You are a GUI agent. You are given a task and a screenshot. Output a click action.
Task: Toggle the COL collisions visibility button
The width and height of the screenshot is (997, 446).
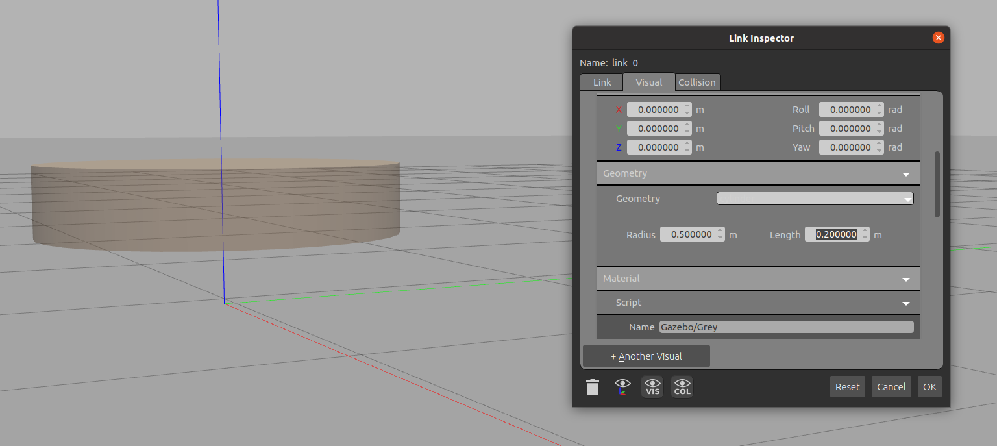[682, 387]
